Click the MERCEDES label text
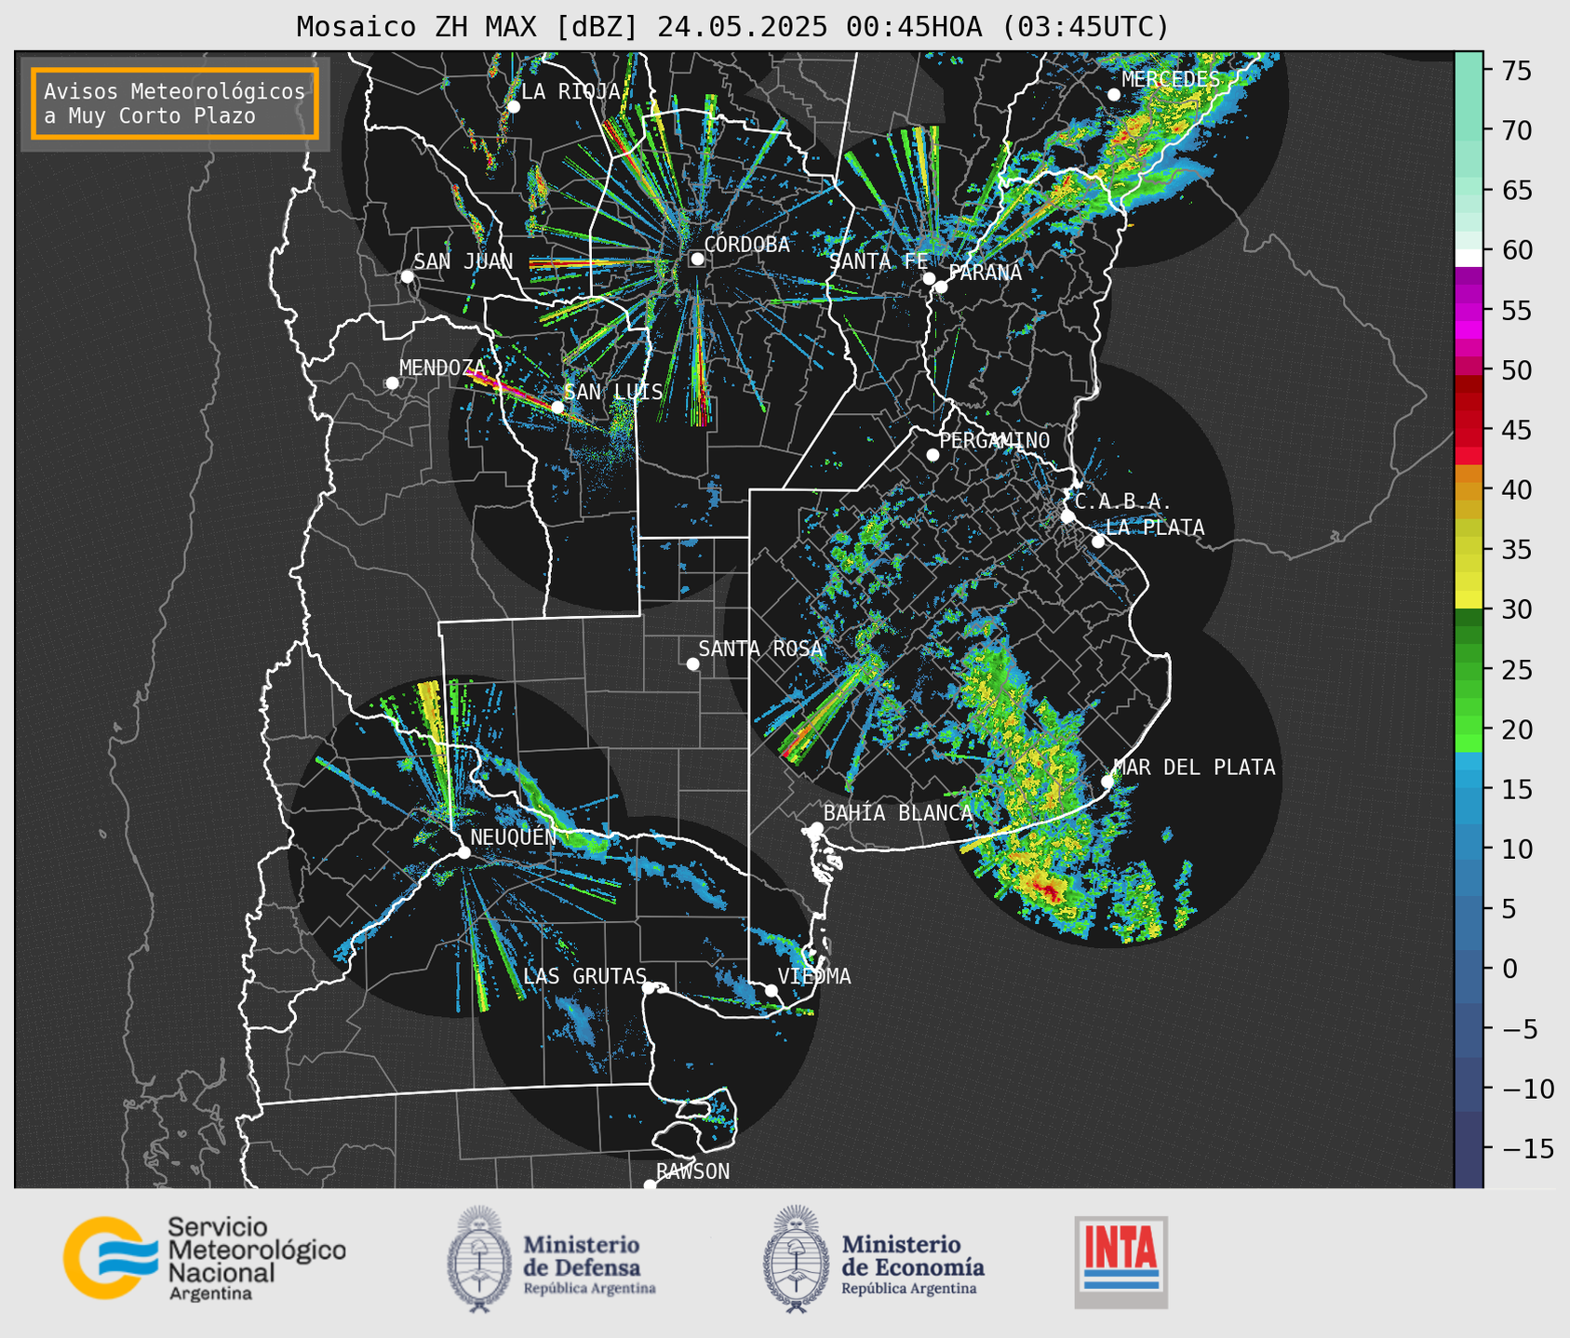The width and height of the screenshot is (1570, 1338). coord(1171,79)
